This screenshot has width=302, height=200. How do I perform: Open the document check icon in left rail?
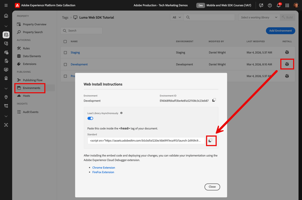[x=6, y=61]
